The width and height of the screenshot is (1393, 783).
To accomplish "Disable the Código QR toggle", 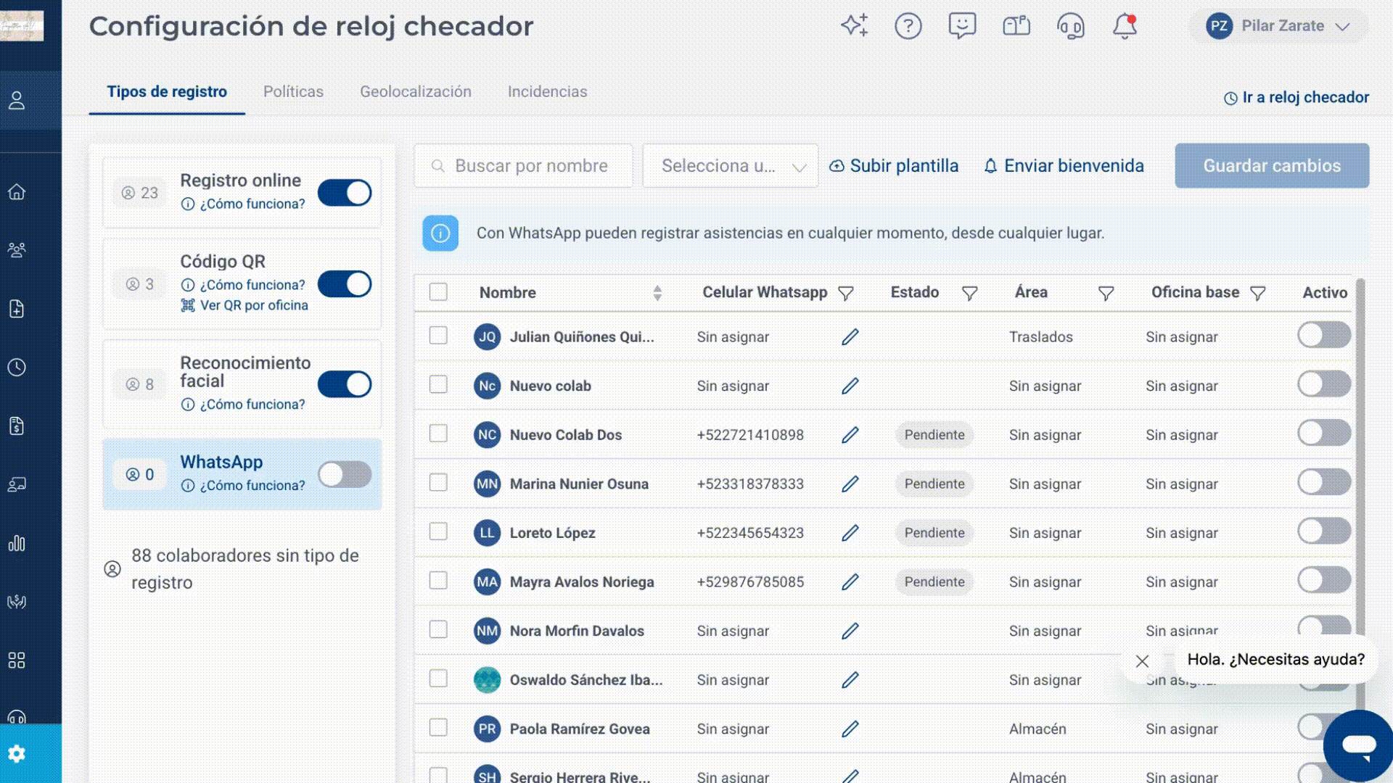I will tap(345, 284).
